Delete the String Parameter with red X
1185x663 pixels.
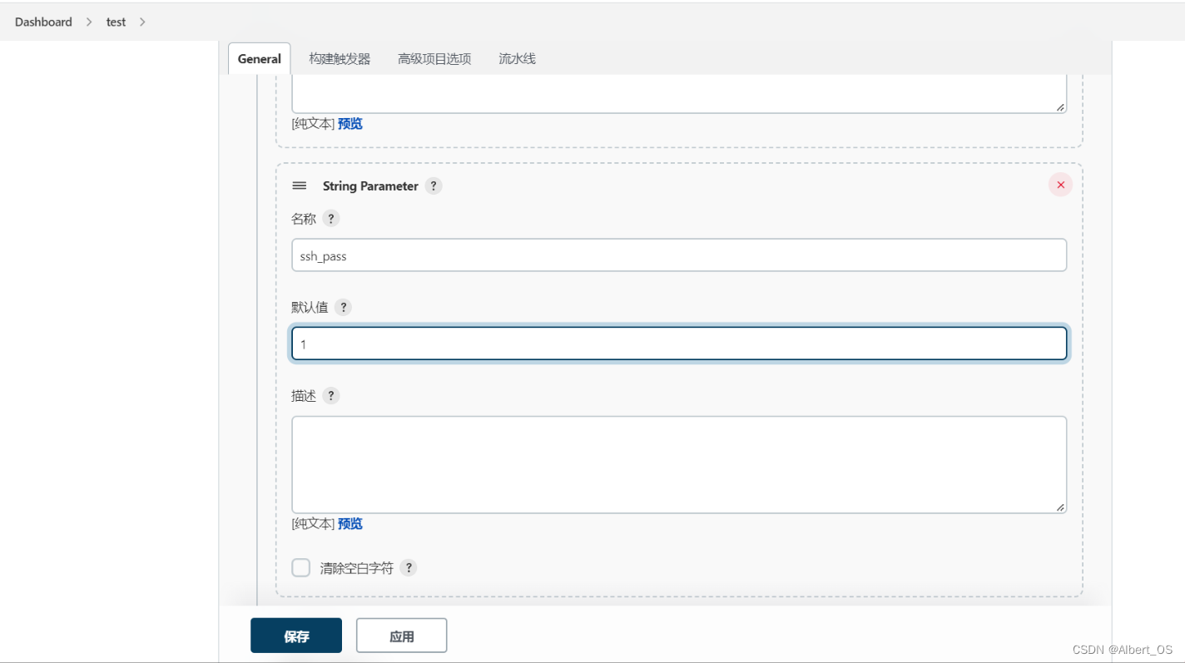[1060, 185]
